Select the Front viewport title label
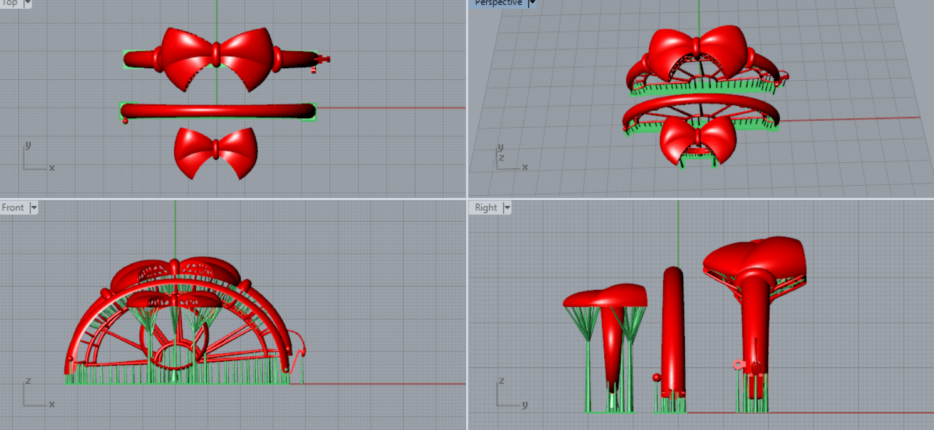The image size is (934, 430). (x=13, y=208)
